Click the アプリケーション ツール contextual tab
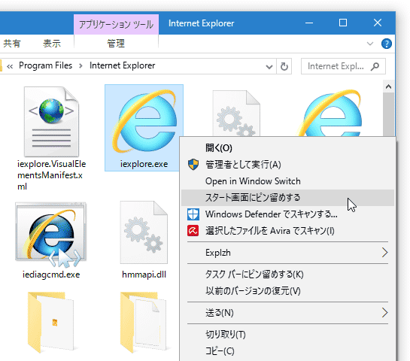 coord(116,25)
